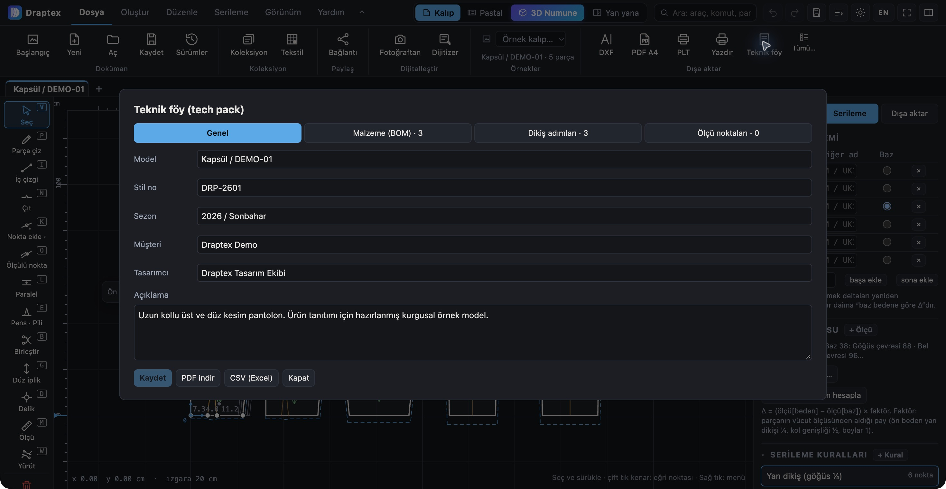Collapse the ribbon with chevron up

tap(362, 12)
